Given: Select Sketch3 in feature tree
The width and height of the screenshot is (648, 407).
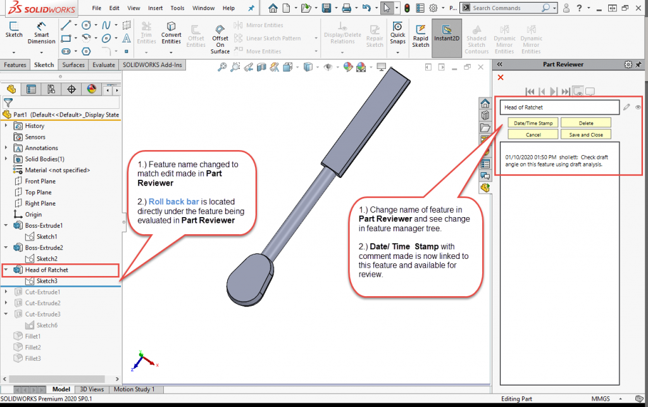Looking at the screenshot, I should pos(47,281).
